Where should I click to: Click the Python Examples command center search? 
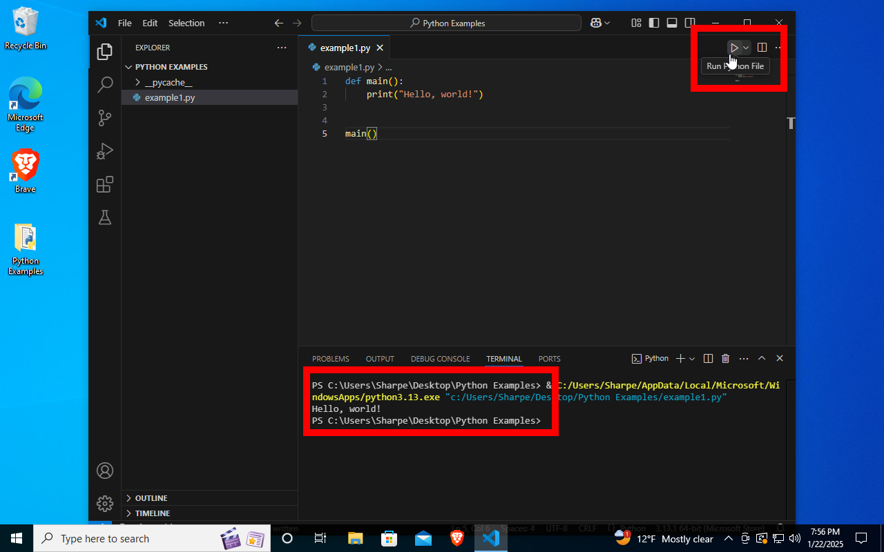[446, 23]
